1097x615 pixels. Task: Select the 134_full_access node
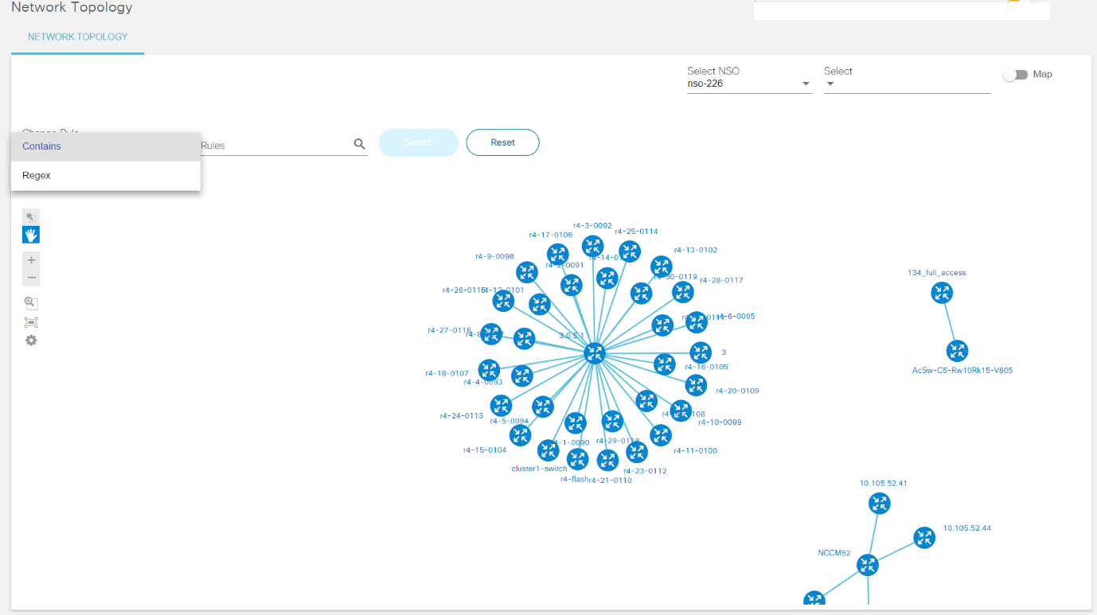click(x=942, y=293)
